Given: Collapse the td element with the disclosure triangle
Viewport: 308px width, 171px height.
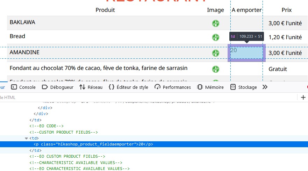Looking at the screenshot, I should point(26,138).
